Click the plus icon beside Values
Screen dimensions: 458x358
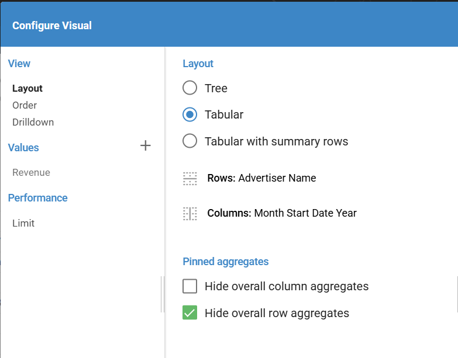(146, 146)
